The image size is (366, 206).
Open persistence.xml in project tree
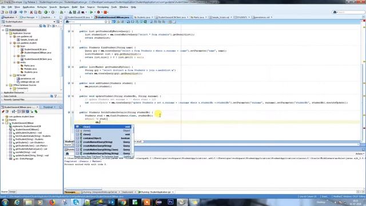click(27, 79)
